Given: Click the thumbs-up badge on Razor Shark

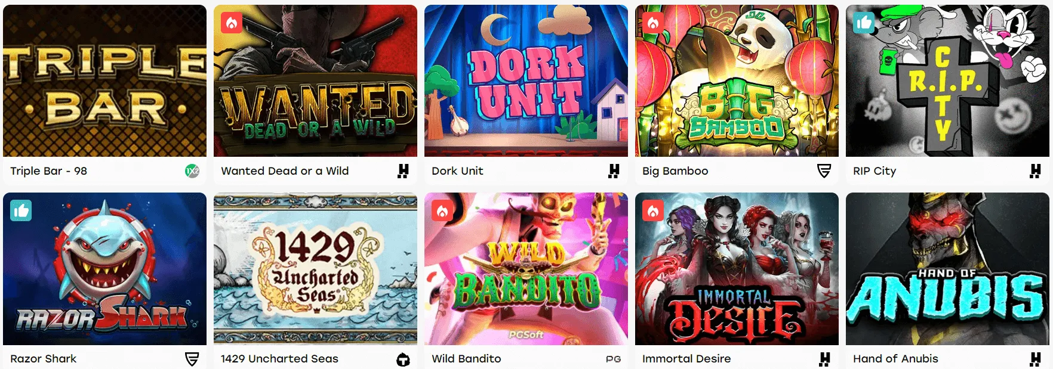Looking at the screenshot, I should (21, 210).
